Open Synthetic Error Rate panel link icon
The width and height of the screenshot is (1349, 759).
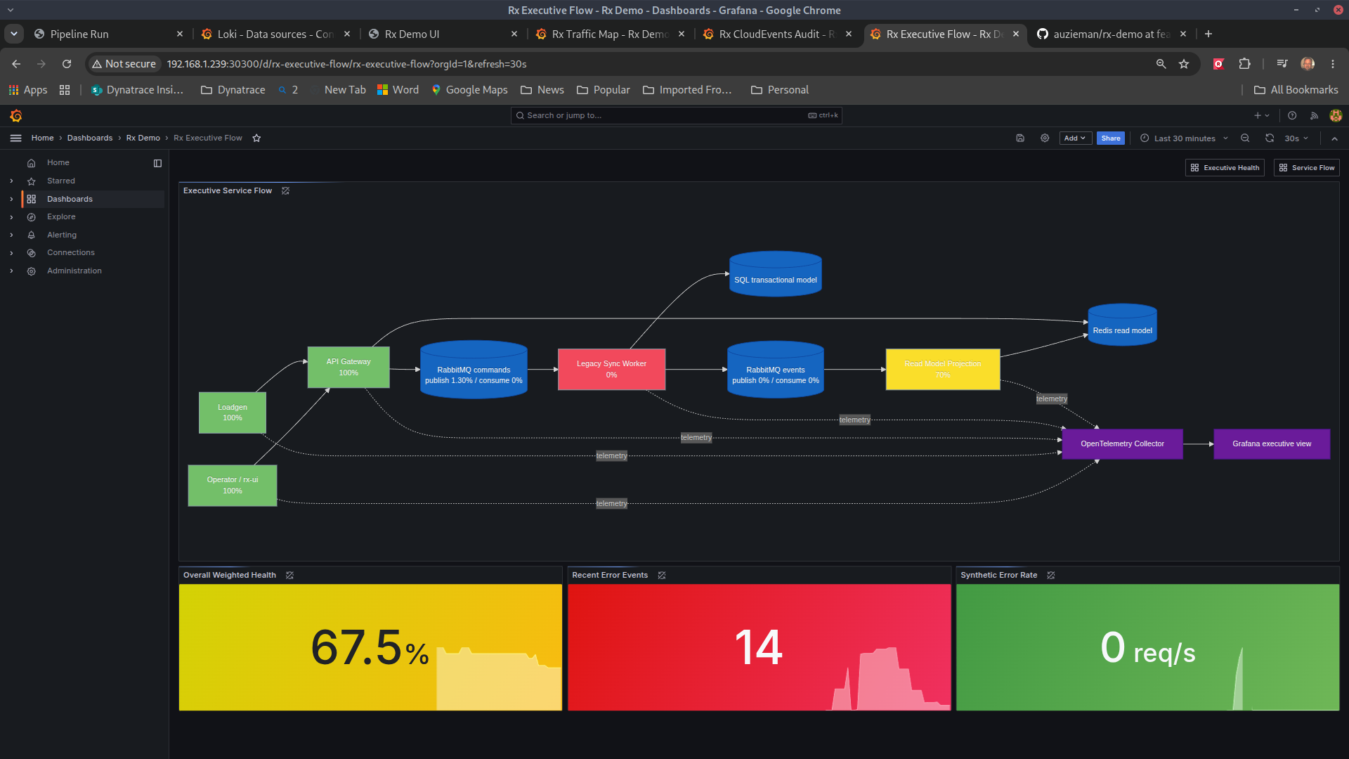click(x=1050, y=575)
